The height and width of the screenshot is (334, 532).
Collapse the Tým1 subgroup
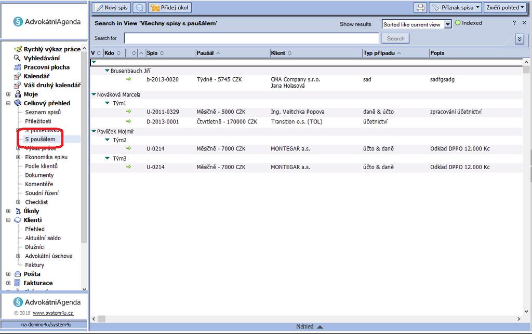tap(107, 103)
